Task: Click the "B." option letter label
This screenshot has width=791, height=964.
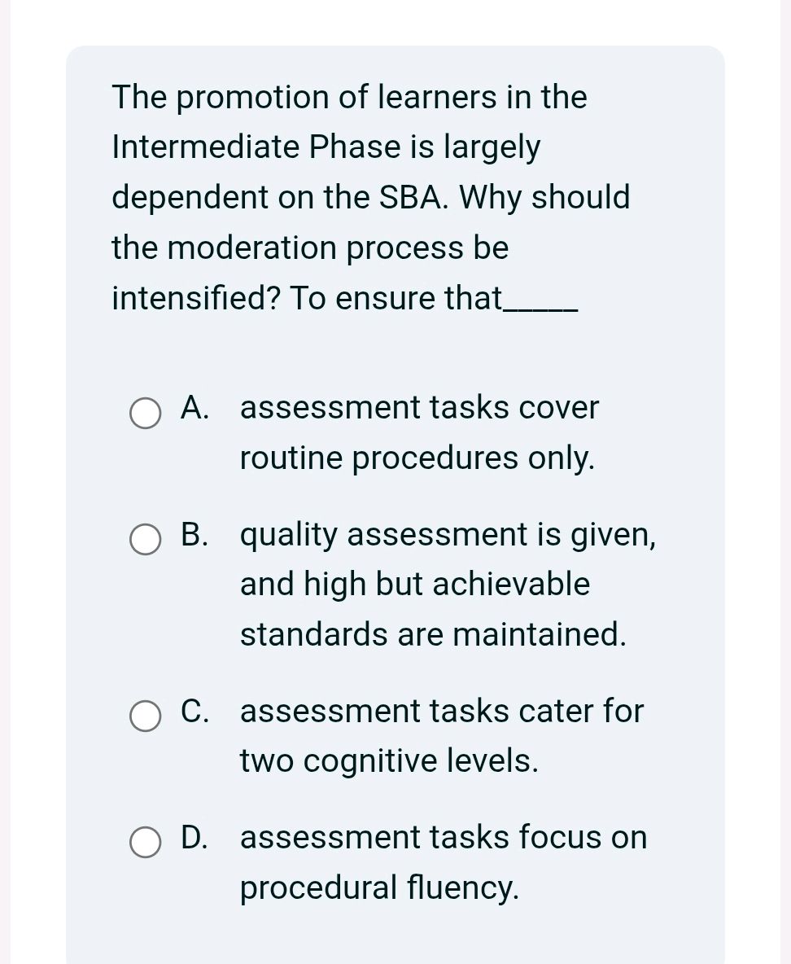Action: (x=194, y=535)
